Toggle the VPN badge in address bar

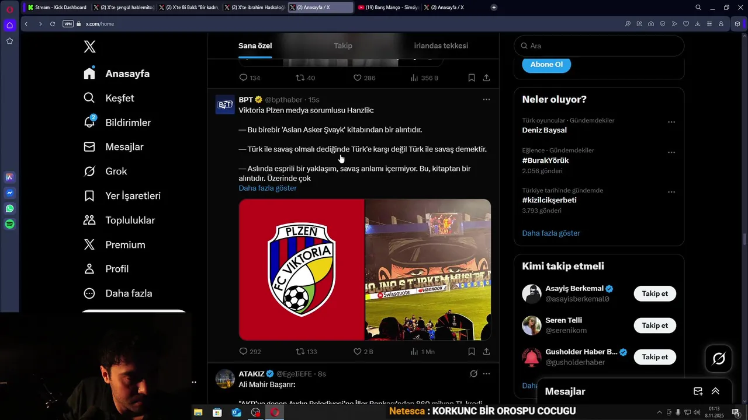[68, 24]
